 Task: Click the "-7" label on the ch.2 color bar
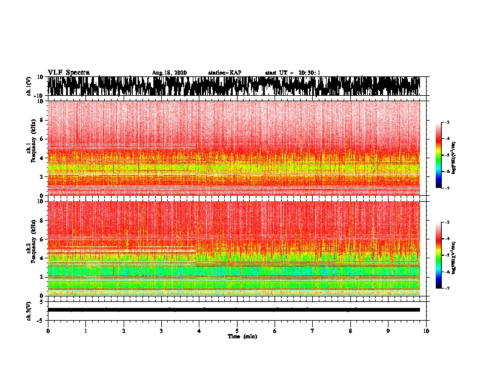[447, 288]
